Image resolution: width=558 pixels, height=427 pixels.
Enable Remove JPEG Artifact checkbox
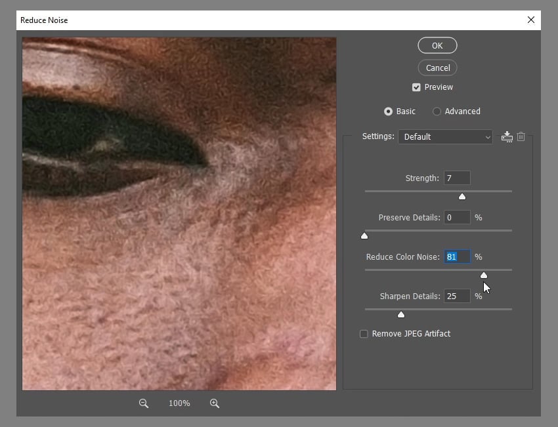point(364,334)
